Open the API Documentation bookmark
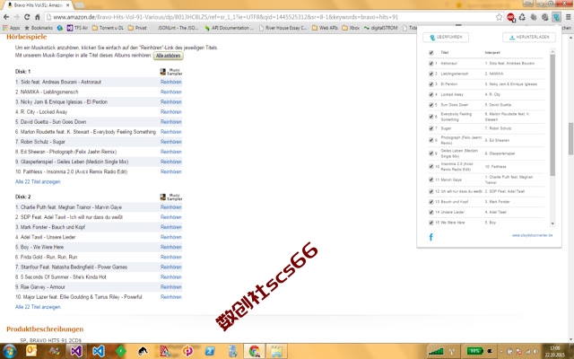 pos(230,28)
